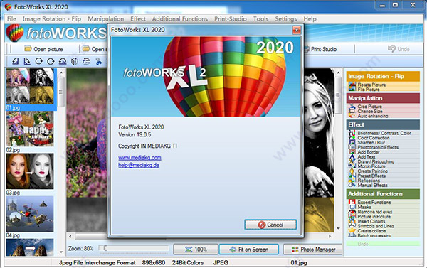Click the help@mediakg.de email link

(139, 165)
